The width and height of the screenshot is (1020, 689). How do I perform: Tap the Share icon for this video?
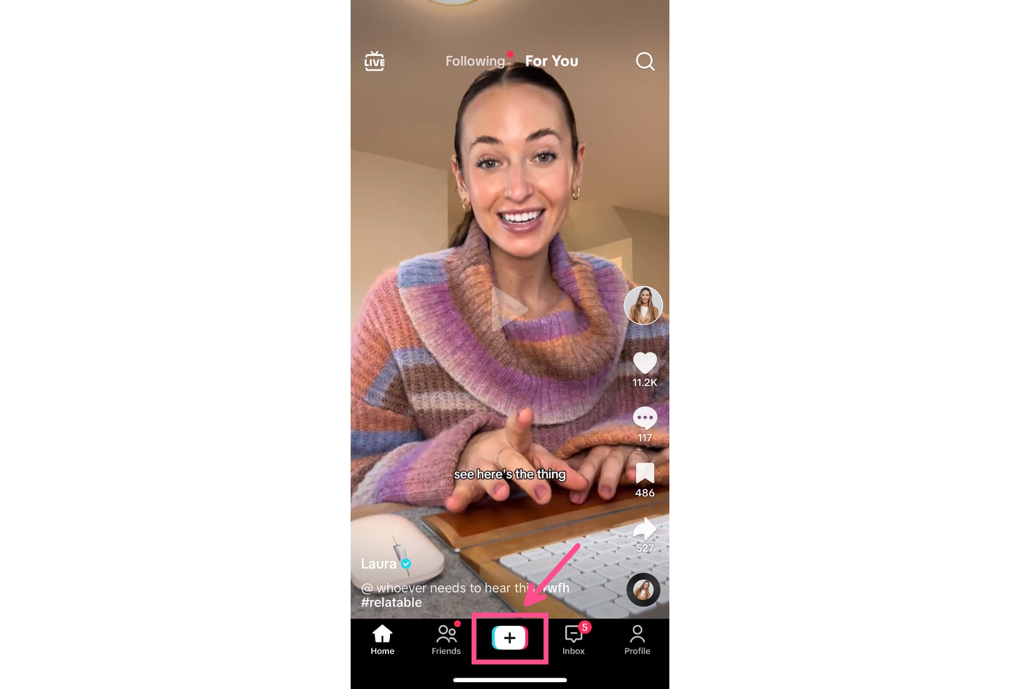tap(644, 528)
